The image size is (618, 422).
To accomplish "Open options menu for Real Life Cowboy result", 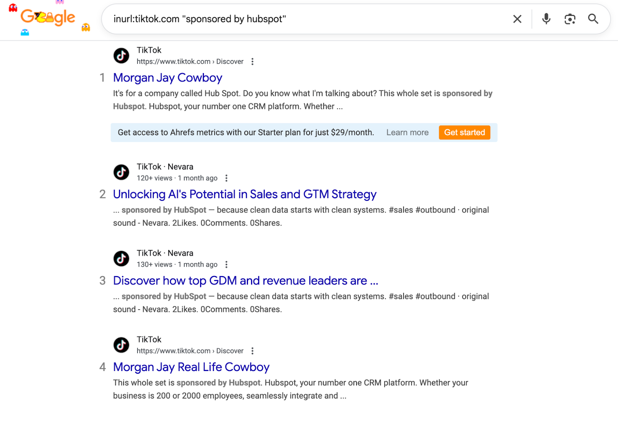I will coord(252,351).
